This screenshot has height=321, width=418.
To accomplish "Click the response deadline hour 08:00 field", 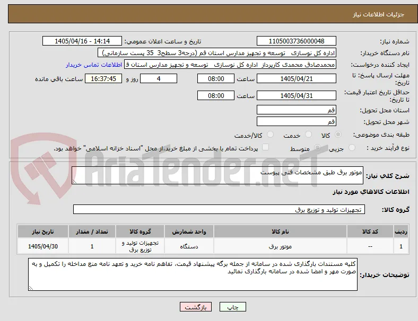I will click(x=216, y=78).
